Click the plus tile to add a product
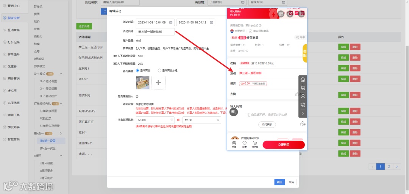Image resolution: width=409 pixels, height=194 pixels. point(158,83)
